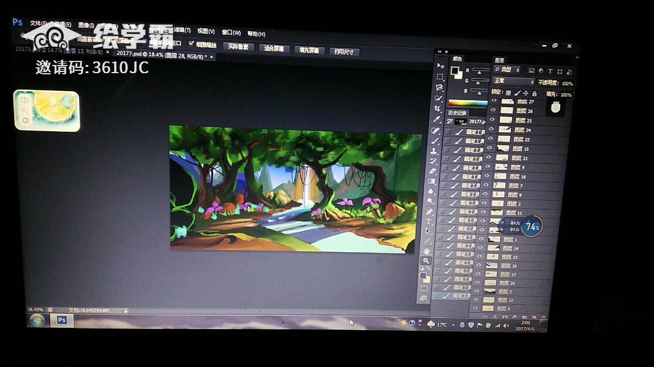Click the 实际像素 button
This screenshot has height=367, width=654.
coord(238,47)
